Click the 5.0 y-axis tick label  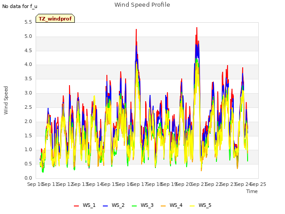click(x=28, y=37)
